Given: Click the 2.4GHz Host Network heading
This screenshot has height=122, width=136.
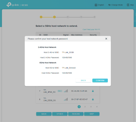Looking at the screenshot, I should tap(47, 47).
